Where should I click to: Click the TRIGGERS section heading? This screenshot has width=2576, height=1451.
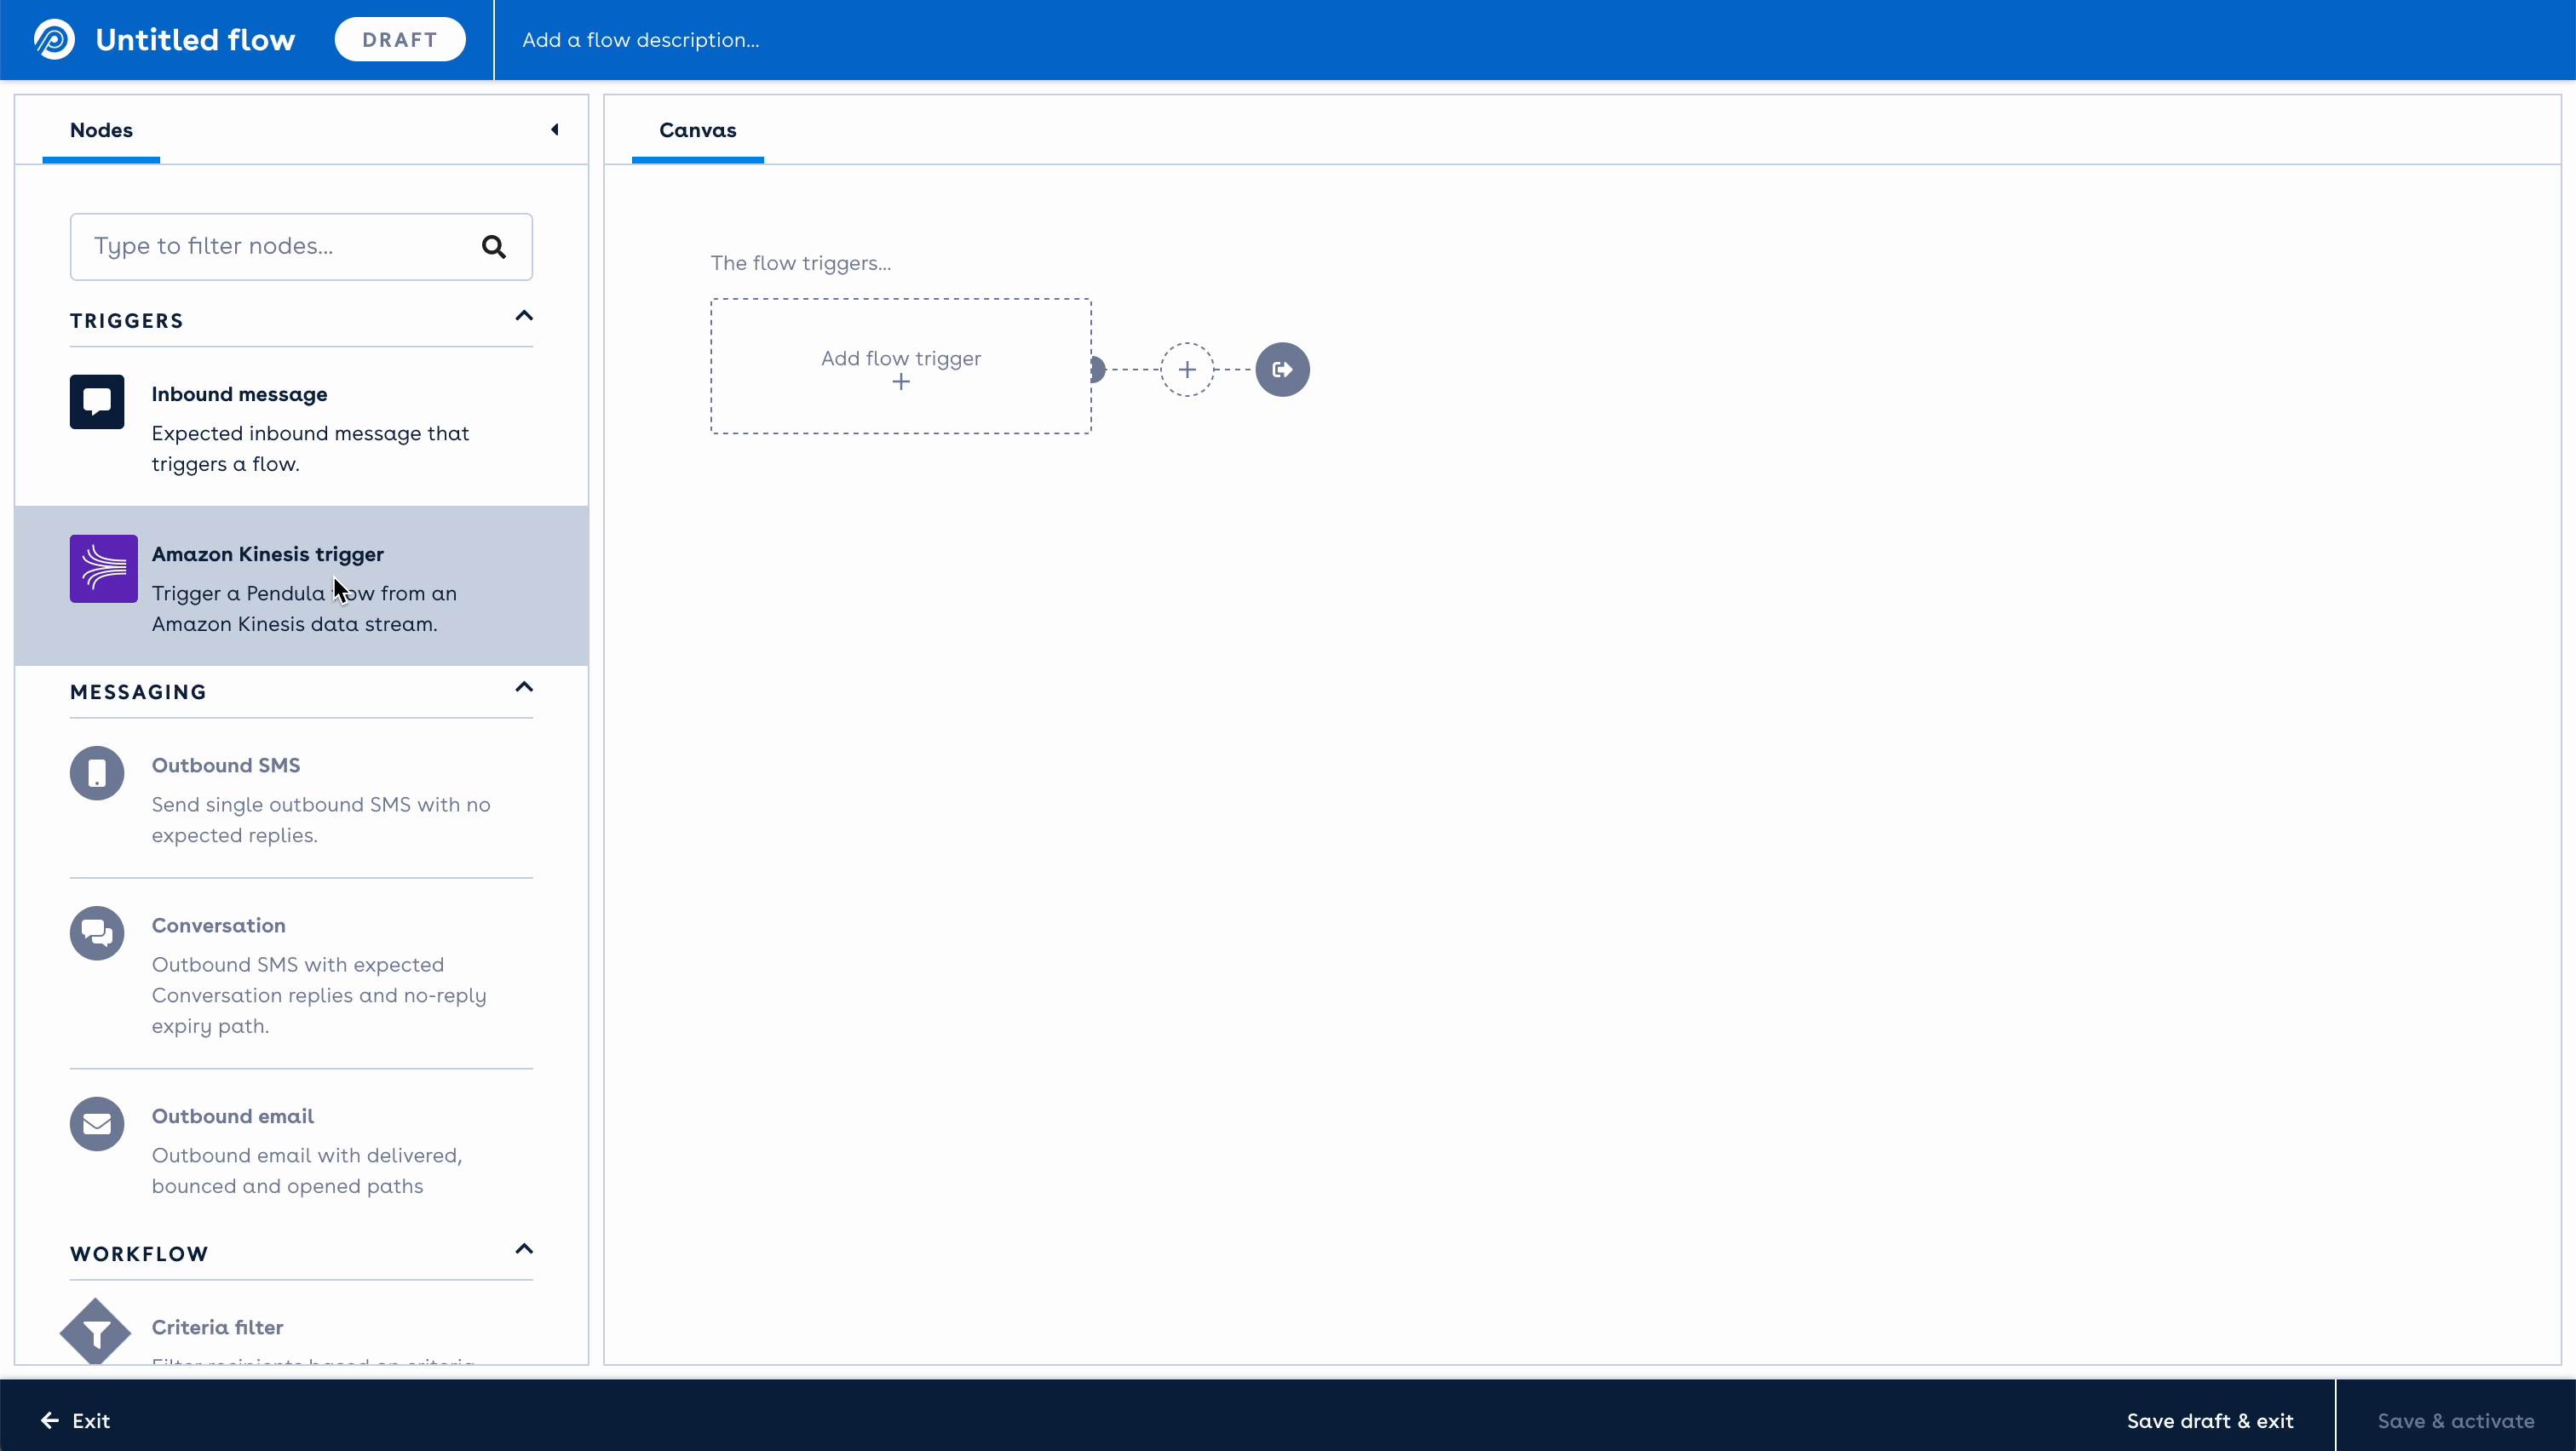(127, 321)
